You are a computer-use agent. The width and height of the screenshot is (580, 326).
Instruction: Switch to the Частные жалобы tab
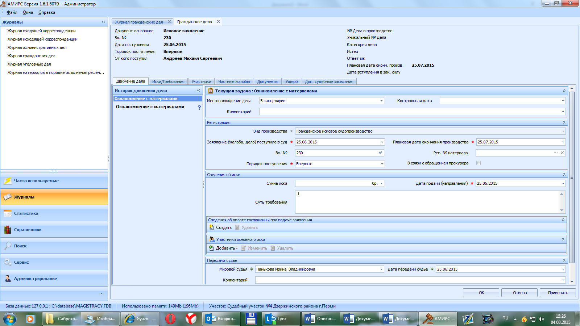[x=234, y=81]
